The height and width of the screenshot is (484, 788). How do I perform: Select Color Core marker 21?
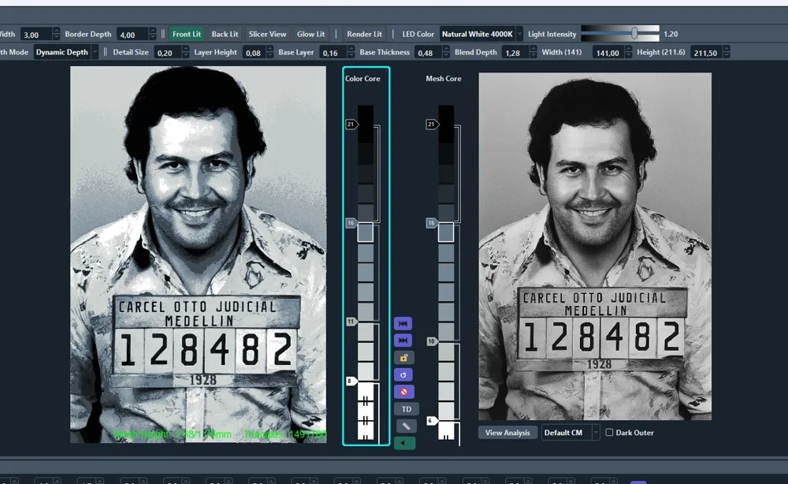click(351, 124)
